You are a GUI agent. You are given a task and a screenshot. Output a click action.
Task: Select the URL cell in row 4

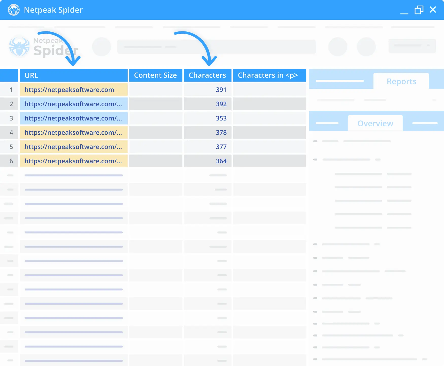74,132
